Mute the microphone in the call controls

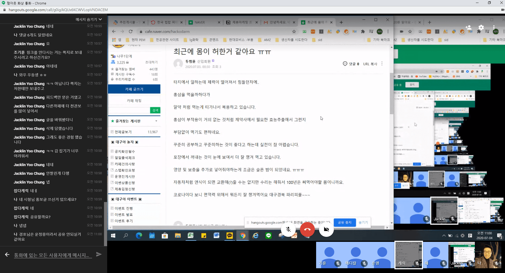pos(288,229)
